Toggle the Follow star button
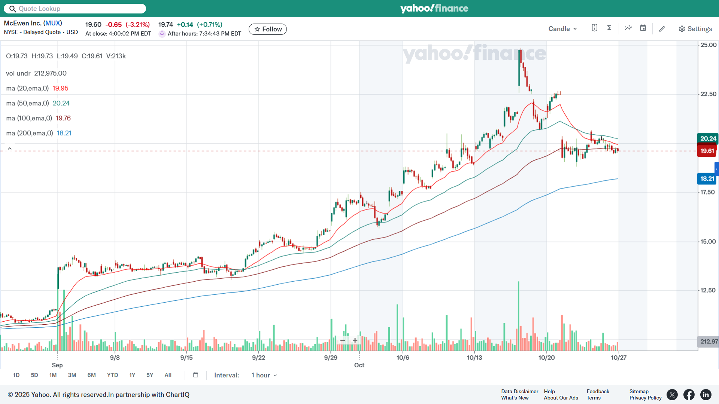Image resolution: width=719 pixels, height=404 pixels. 268,29
